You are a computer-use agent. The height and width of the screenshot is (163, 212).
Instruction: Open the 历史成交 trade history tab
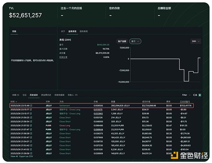pos(34,95)
